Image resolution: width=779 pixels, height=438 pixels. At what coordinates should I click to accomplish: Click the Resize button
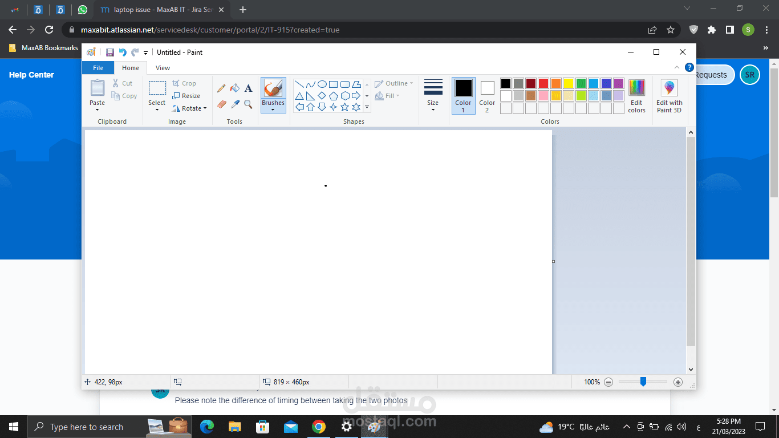(x=186, y=96)
